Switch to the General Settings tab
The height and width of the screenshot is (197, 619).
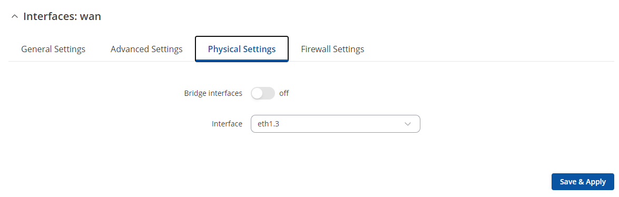[x=53, y=49]
